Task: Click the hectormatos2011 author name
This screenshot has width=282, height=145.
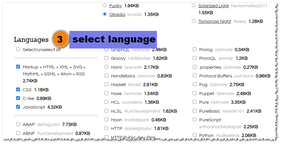Action: point(249,6)
